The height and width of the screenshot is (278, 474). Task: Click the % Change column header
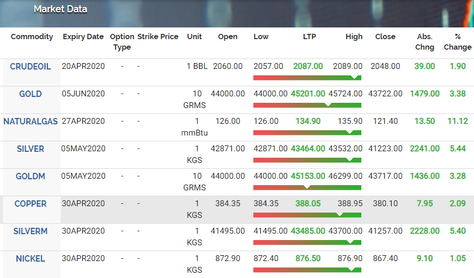click(458, 41)
